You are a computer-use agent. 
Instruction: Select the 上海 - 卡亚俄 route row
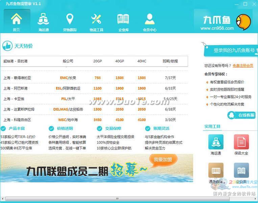point(95,99)
